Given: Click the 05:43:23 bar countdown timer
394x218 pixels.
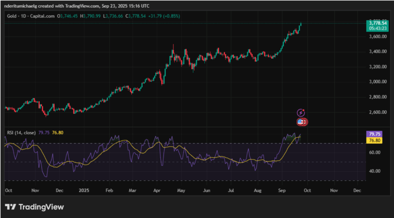Looking at the screenshot, I should click(378, 28).
